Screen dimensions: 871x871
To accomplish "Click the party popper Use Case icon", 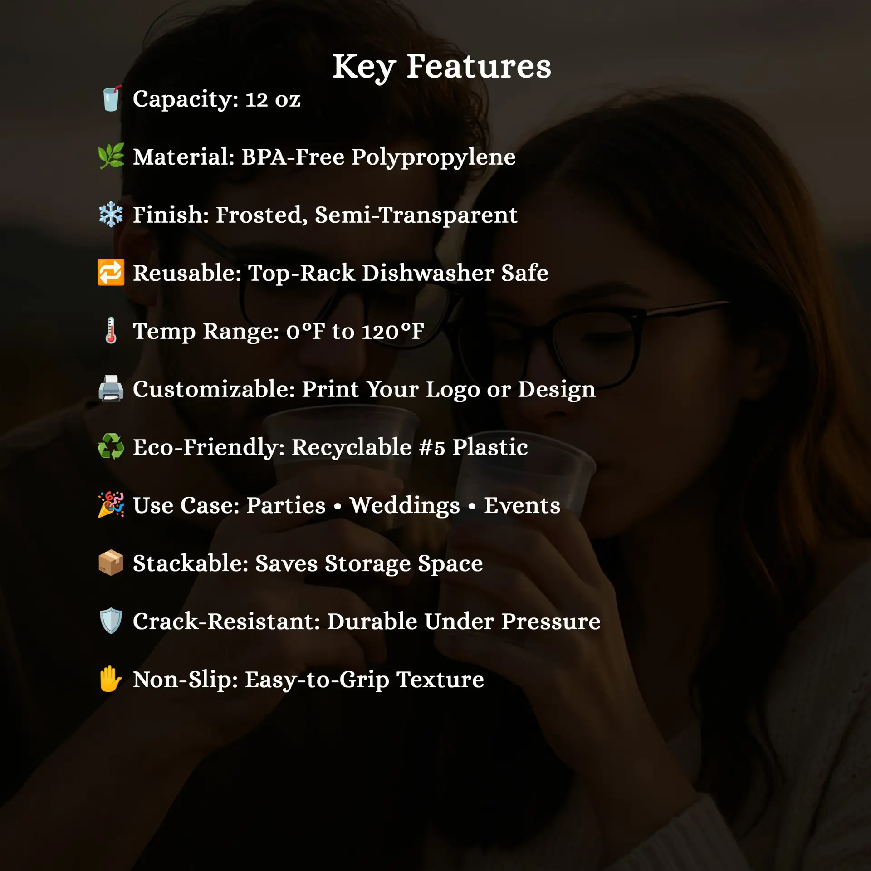I will pyautogui.click(x=111, y=504).
